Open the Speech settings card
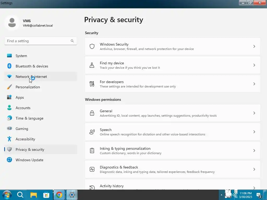Image resolution: width=267 pixels, height=200 pixels. 173,132
